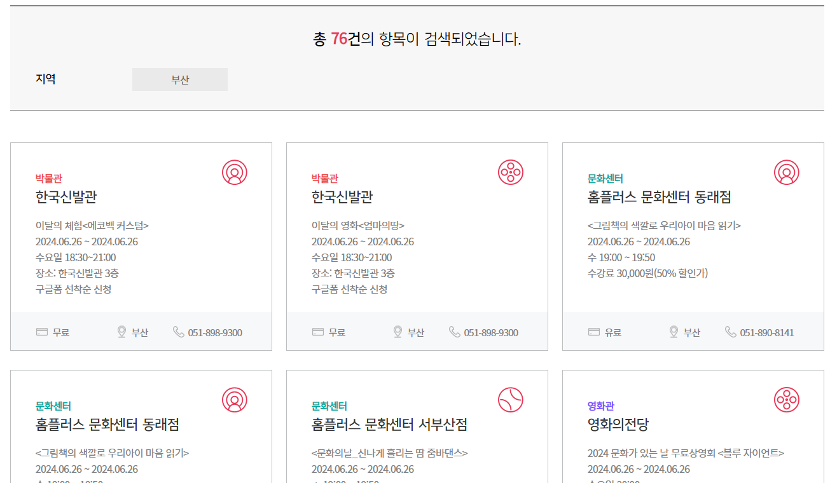Screen dimensions: 830x483
Task: Open lower-row 홈플러스 문화센터 동래점 title
Action: click(107, 425)
